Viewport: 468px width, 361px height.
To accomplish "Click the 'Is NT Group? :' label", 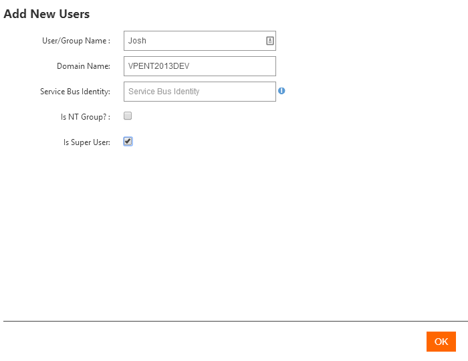I will pyautogui.click(x=85, y=116).
